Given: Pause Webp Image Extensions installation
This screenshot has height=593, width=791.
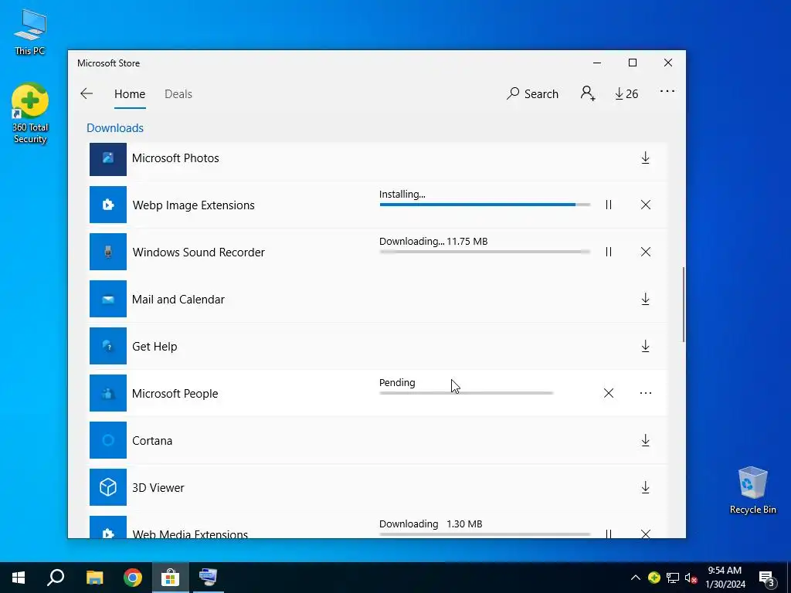Looking at the screenshot, I should [609, 205].
